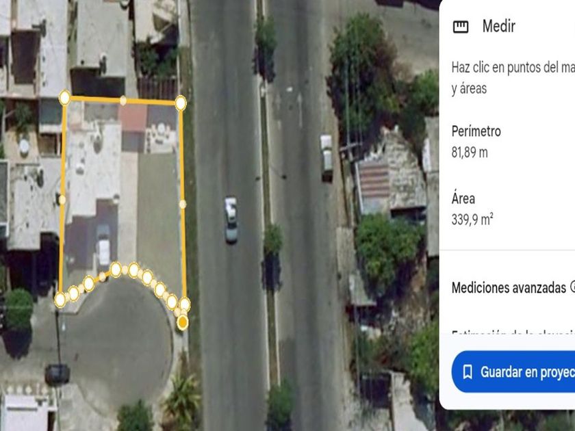575x431 pixels.
Task: Open the Mediciones avanzadas info icon
Action: click(572, 287)
